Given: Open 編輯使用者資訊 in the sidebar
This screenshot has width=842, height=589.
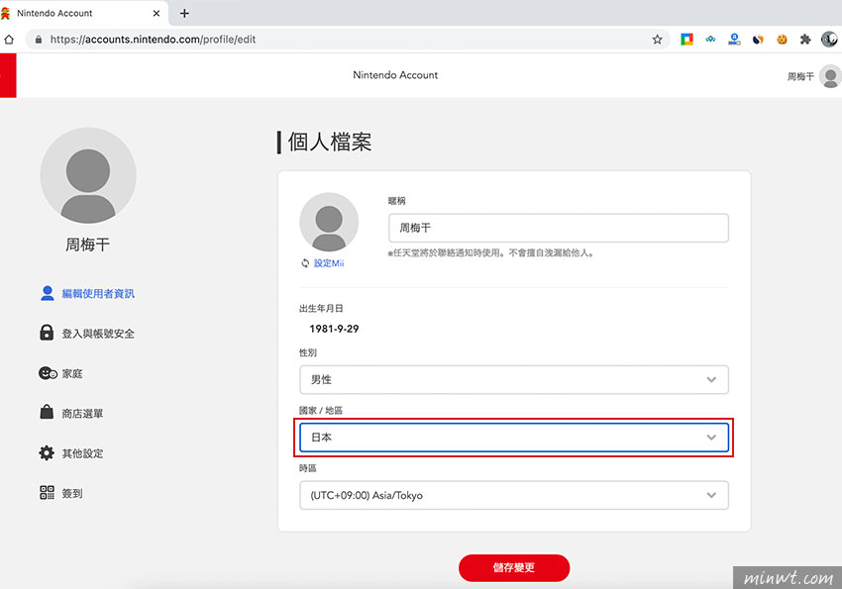Looking at the screenshot, I should [x=98, y=293].
